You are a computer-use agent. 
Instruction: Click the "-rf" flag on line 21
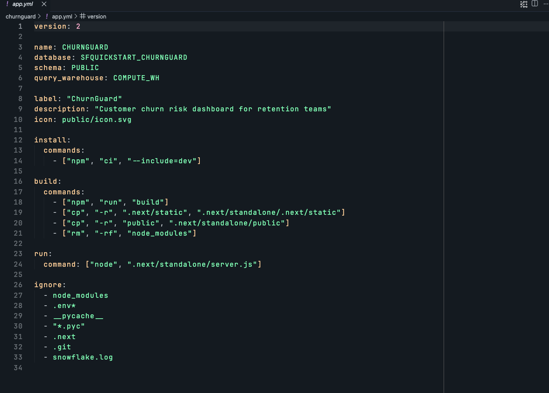tap(106, 233)
